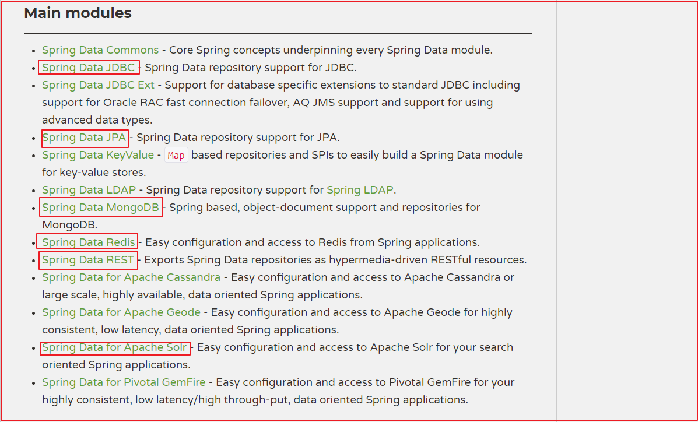Click Spring Data for Apache Solr link
The height and width of the screenshot is (422, 698).
tap(115, 347)
